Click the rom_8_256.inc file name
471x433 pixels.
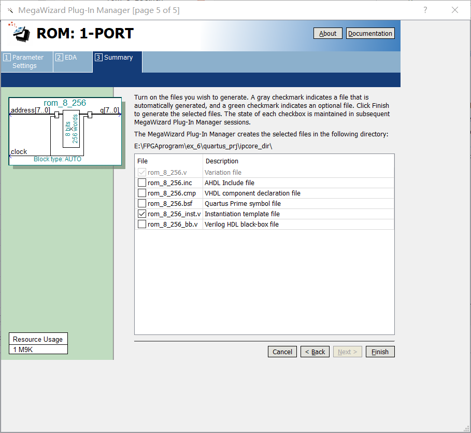coord(170,183)
